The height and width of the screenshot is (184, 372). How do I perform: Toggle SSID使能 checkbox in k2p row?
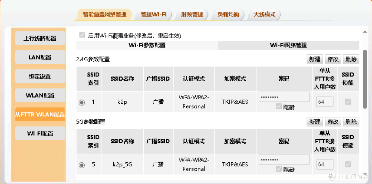point(348,102)
